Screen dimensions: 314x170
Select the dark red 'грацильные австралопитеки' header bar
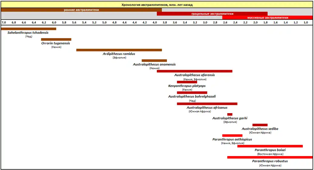pos(212,14)
